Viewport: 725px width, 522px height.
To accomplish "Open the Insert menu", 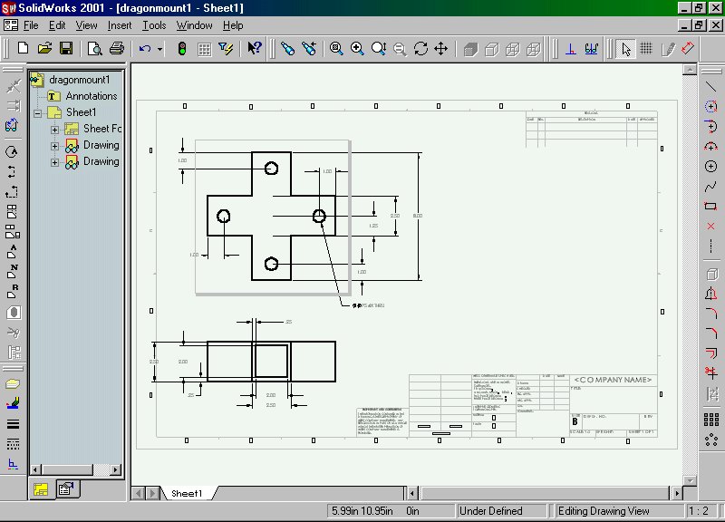I will tap(120, 25).
